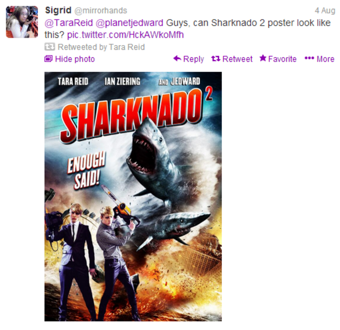Click the Hide photo picture icon
Screen dimensions: 340x330
pyautogui.click(x=48, y=59)
